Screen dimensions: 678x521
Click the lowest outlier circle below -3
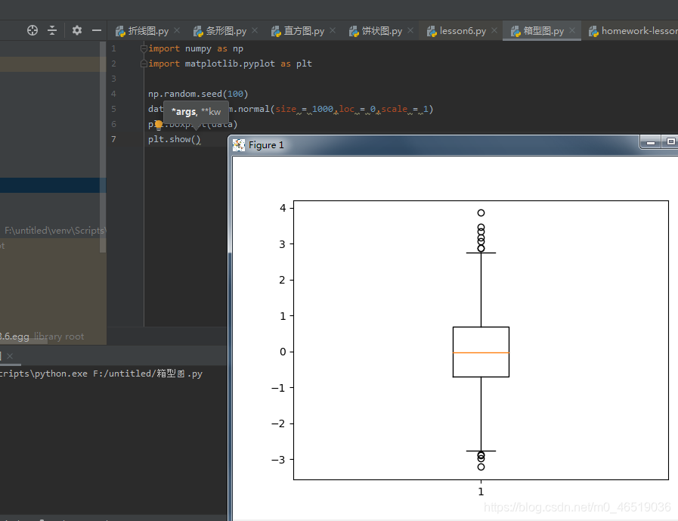[x=481, y=467]
